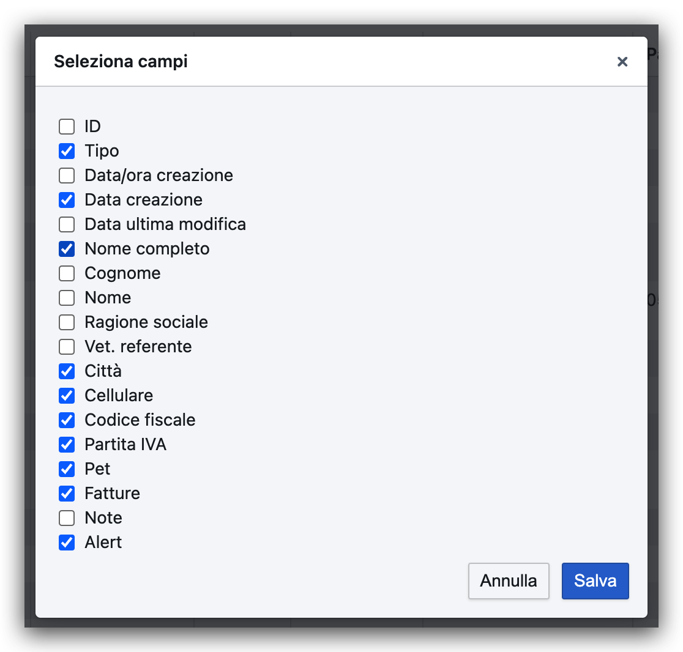Check the Vet. referente checkbox

pos(67,347)
